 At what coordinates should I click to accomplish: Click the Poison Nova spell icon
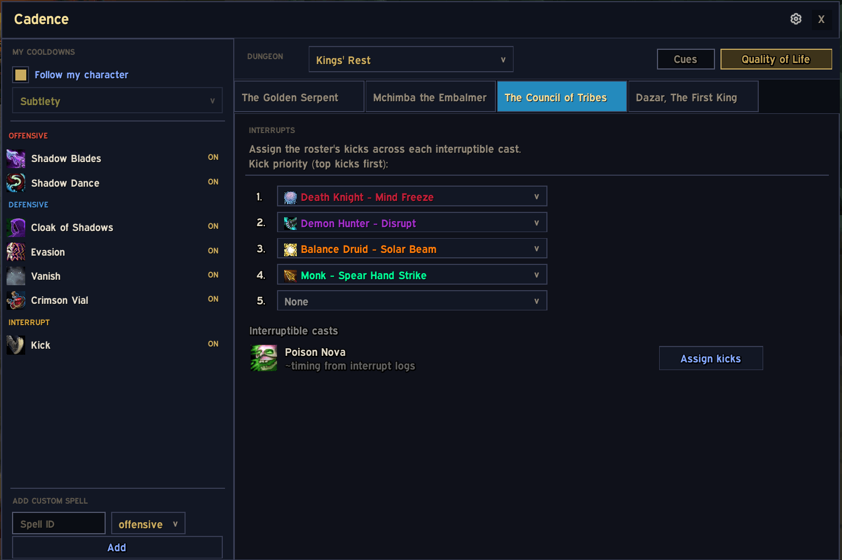pyautogui.click(x=264, y=358)
